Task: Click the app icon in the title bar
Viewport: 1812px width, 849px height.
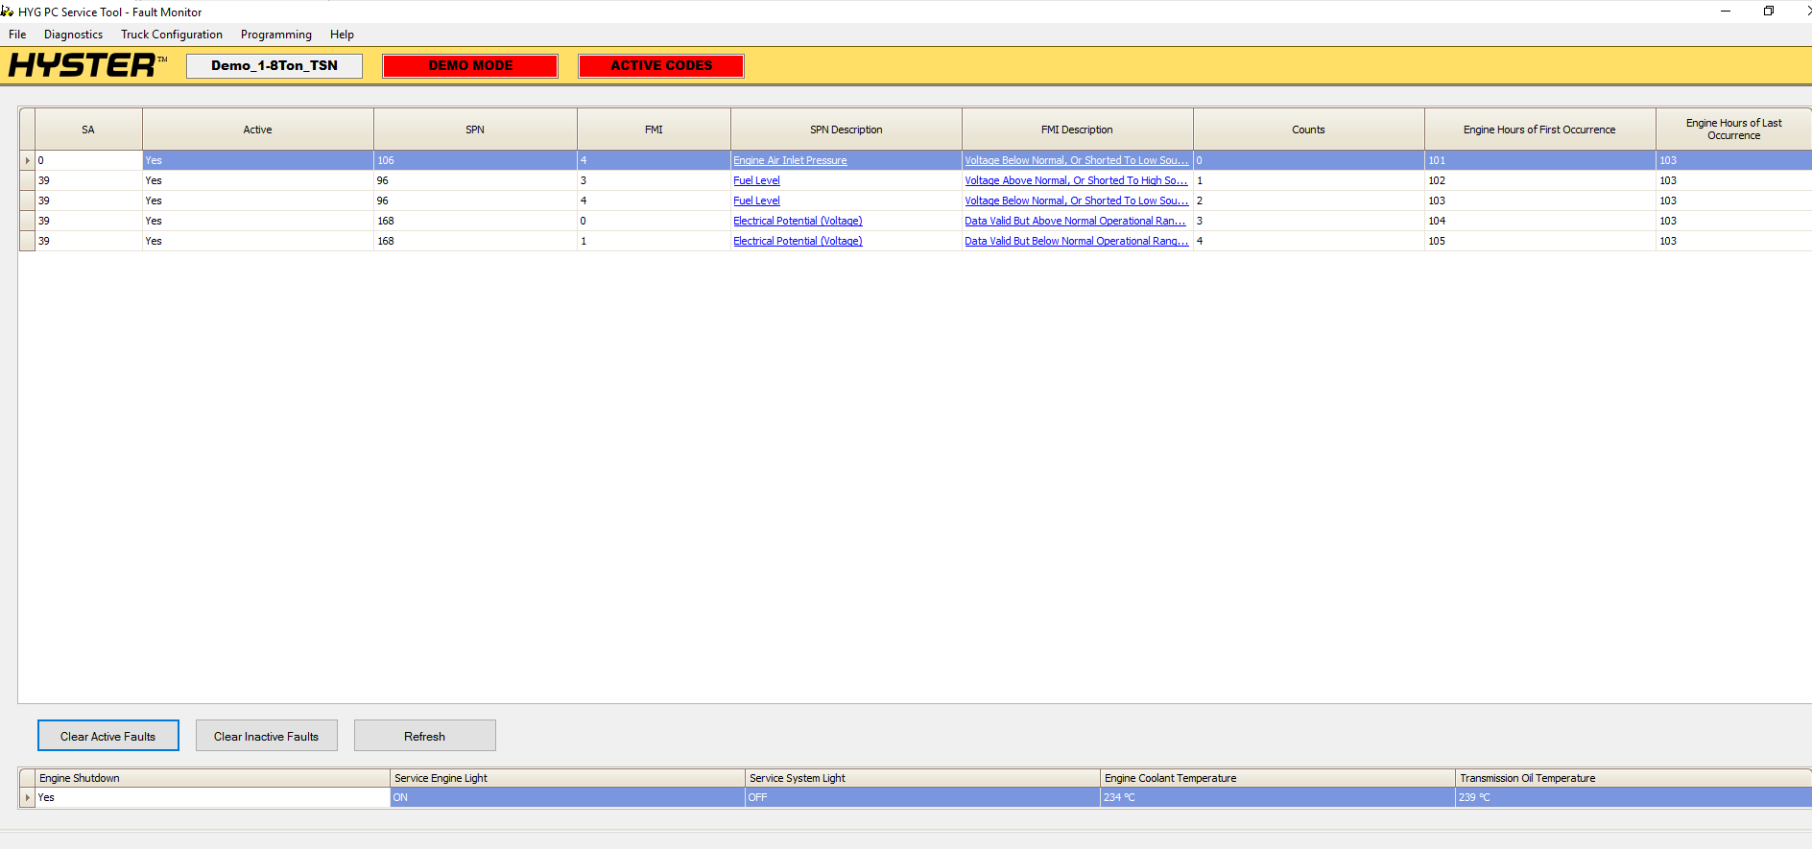Action: (8, 12)
